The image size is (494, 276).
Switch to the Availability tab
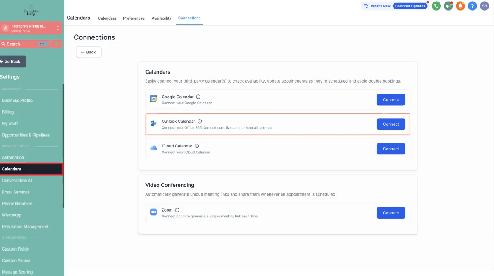click(161, 18)
